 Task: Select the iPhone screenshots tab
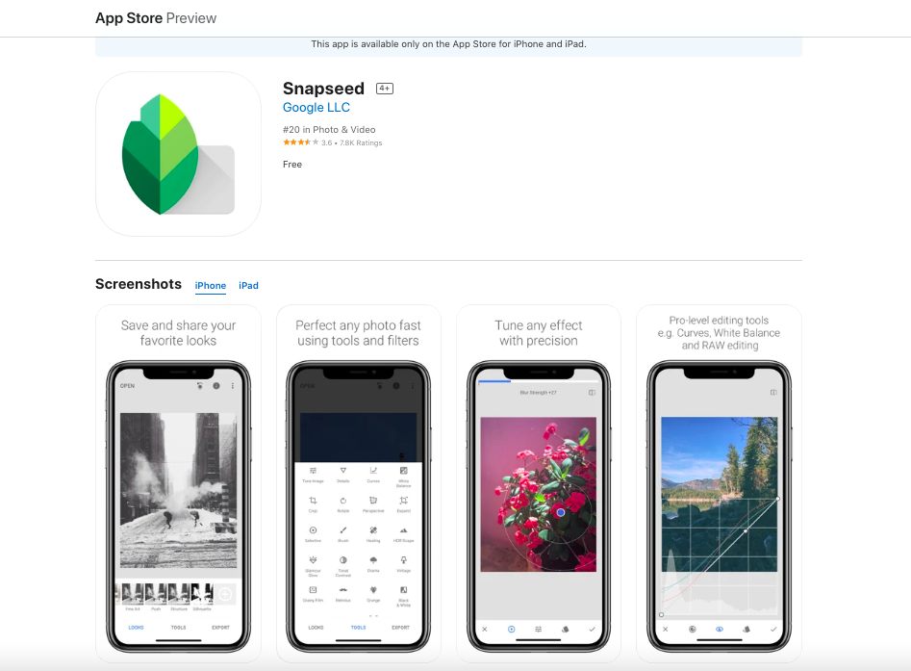click(211, 286)
